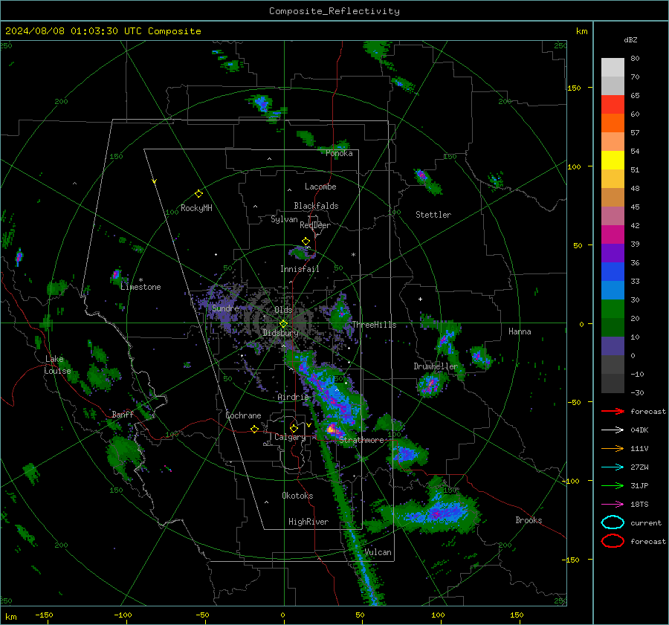Click the Calgary city label
The height and width of the screenshot is (625, 669).
point(290,437)
